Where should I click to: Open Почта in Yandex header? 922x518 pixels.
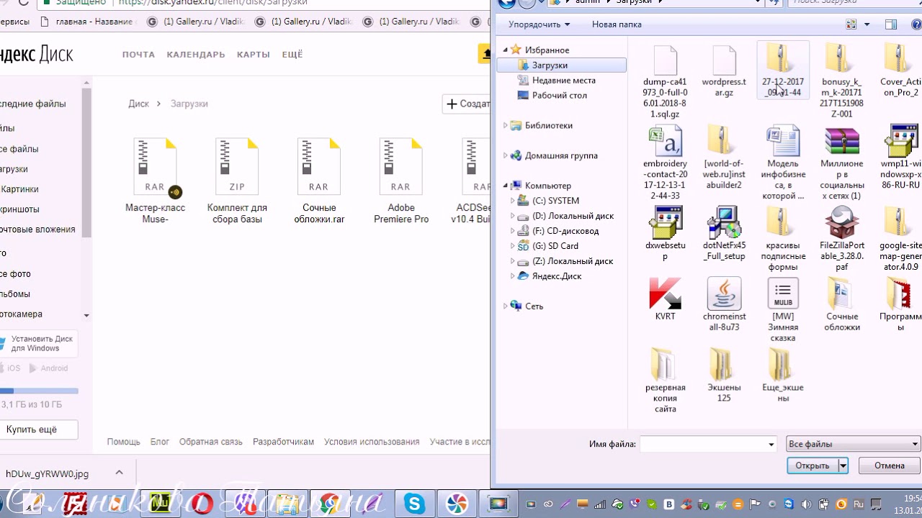click(x=138, y=55)
